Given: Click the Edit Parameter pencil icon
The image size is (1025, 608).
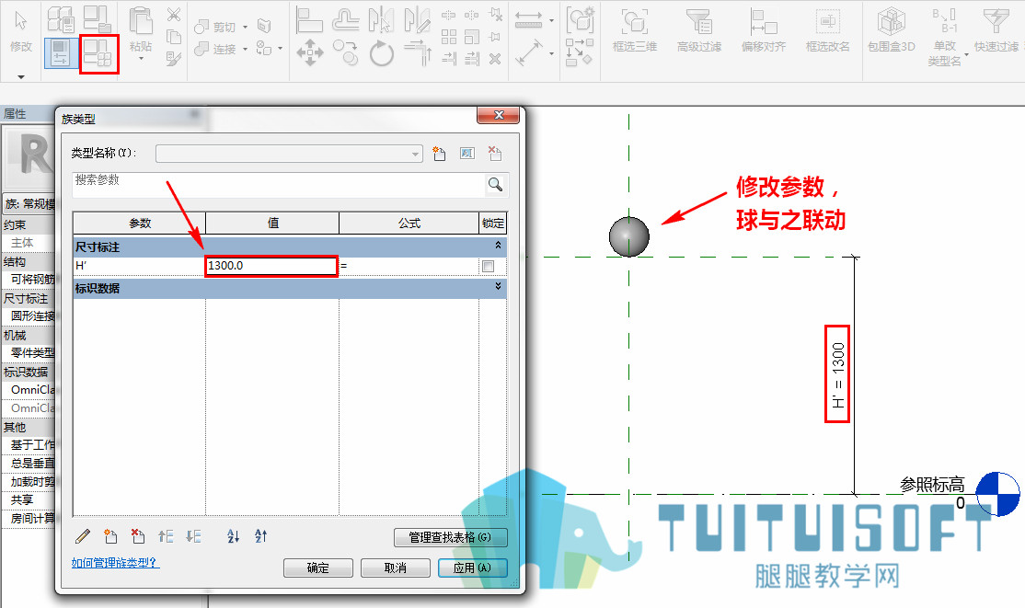Looking at the screenshot, I should pyautogui.click(x=83, y=537).
